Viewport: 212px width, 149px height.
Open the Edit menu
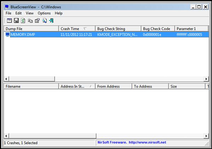coord(18,13)
